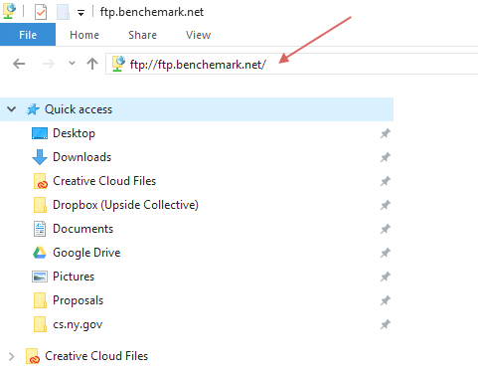Click the Forward navigation arrow
The image size is (478, 373).
point(49,64)
